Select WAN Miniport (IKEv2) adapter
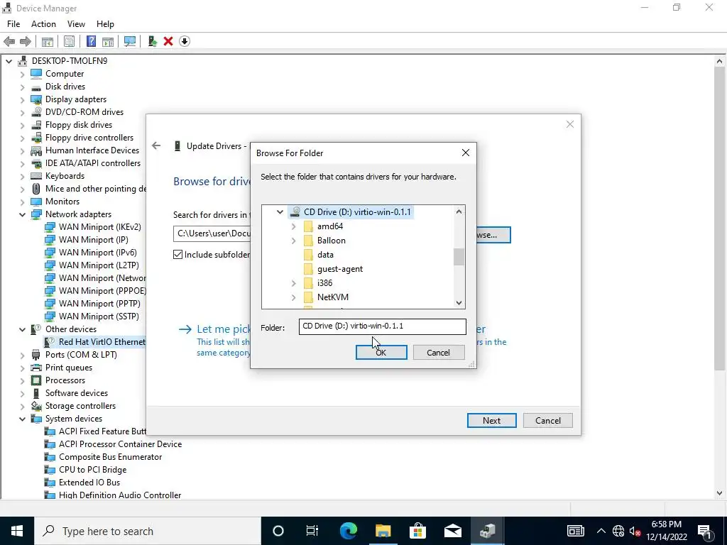The image size is (727, 545). (x=99, y=226)
